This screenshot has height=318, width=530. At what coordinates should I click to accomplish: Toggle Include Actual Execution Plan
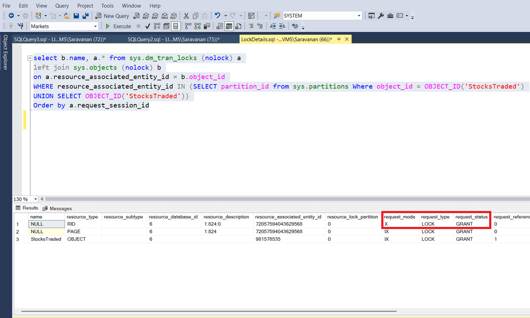click(x=188, y=26)
